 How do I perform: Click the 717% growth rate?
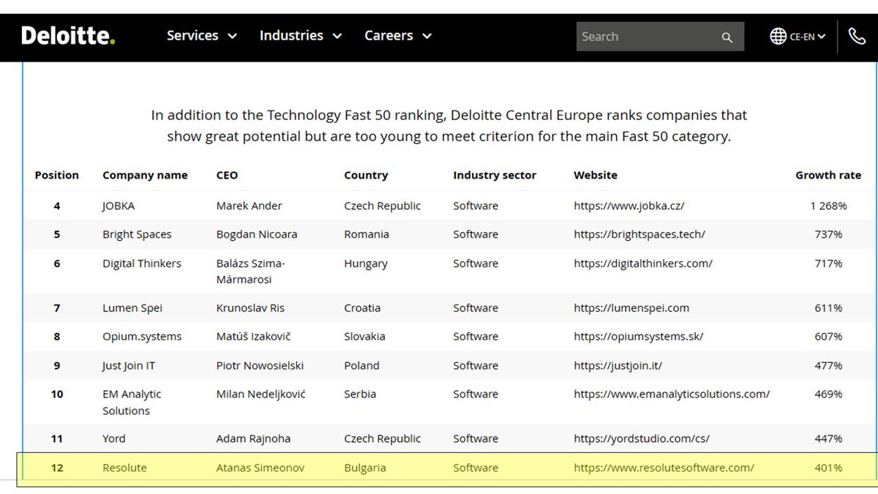828,263
